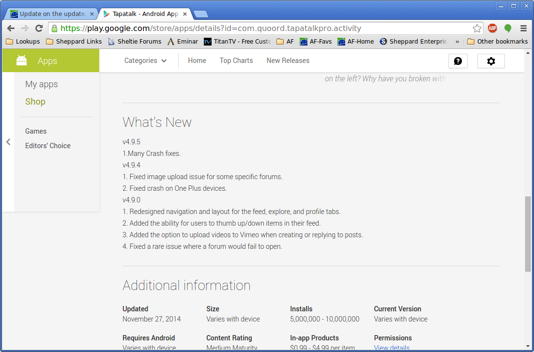
Task: Open the Sheppard Links bookmark folder
Action: (x=74, y=41)
